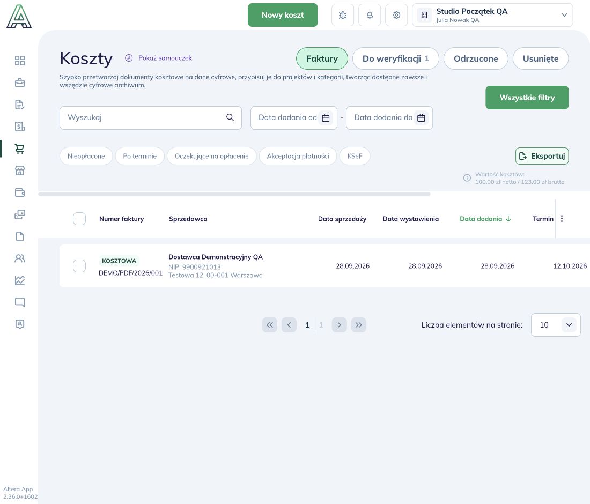Click Data wystawienia column header
This screenshot has height=504, width=590.
coord(410,219)
